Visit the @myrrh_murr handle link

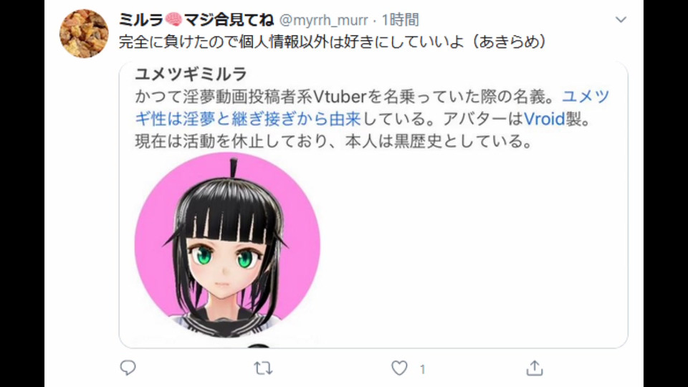pos(323,20)
